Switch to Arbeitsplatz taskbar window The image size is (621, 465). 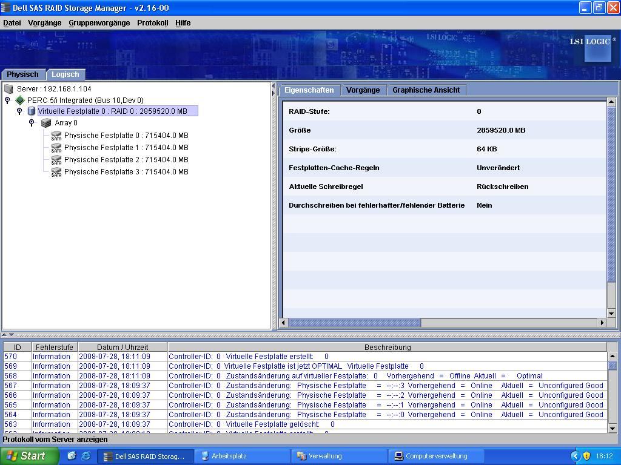(242, 456)
